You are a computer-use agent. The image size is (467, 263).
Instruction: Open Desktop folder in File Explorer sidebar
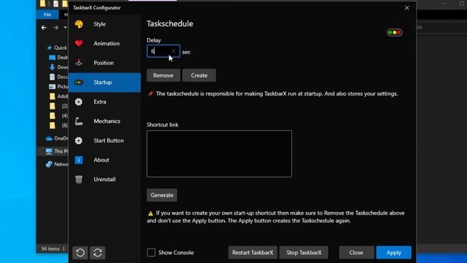pos(58,58)
